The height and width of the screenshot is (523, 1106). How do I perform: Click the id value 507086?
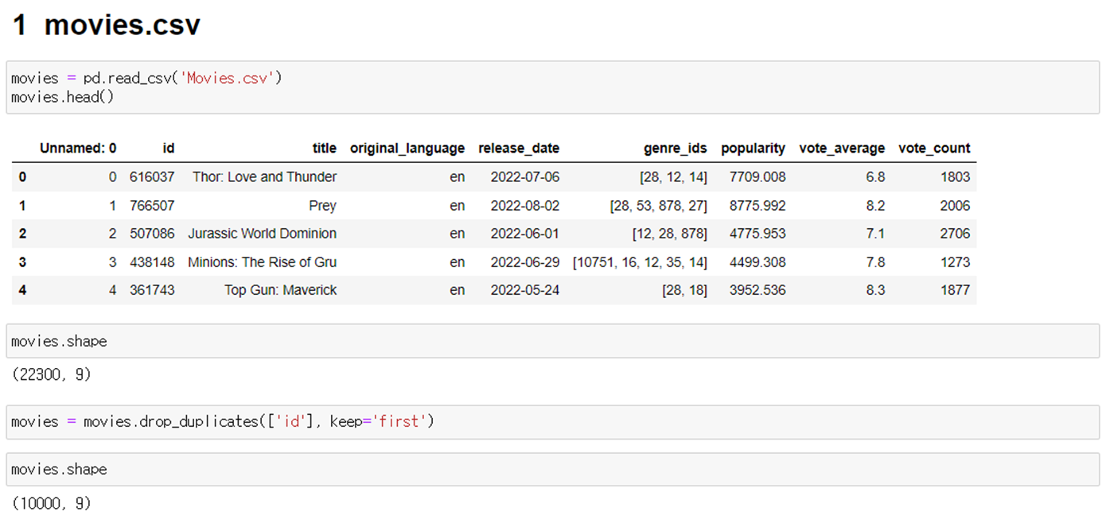pos(152,234)
